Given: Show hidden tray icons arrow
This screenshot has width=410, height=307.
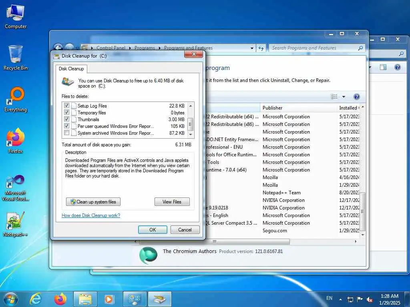Looking at the screenshot, I should (x=340, y=299).
